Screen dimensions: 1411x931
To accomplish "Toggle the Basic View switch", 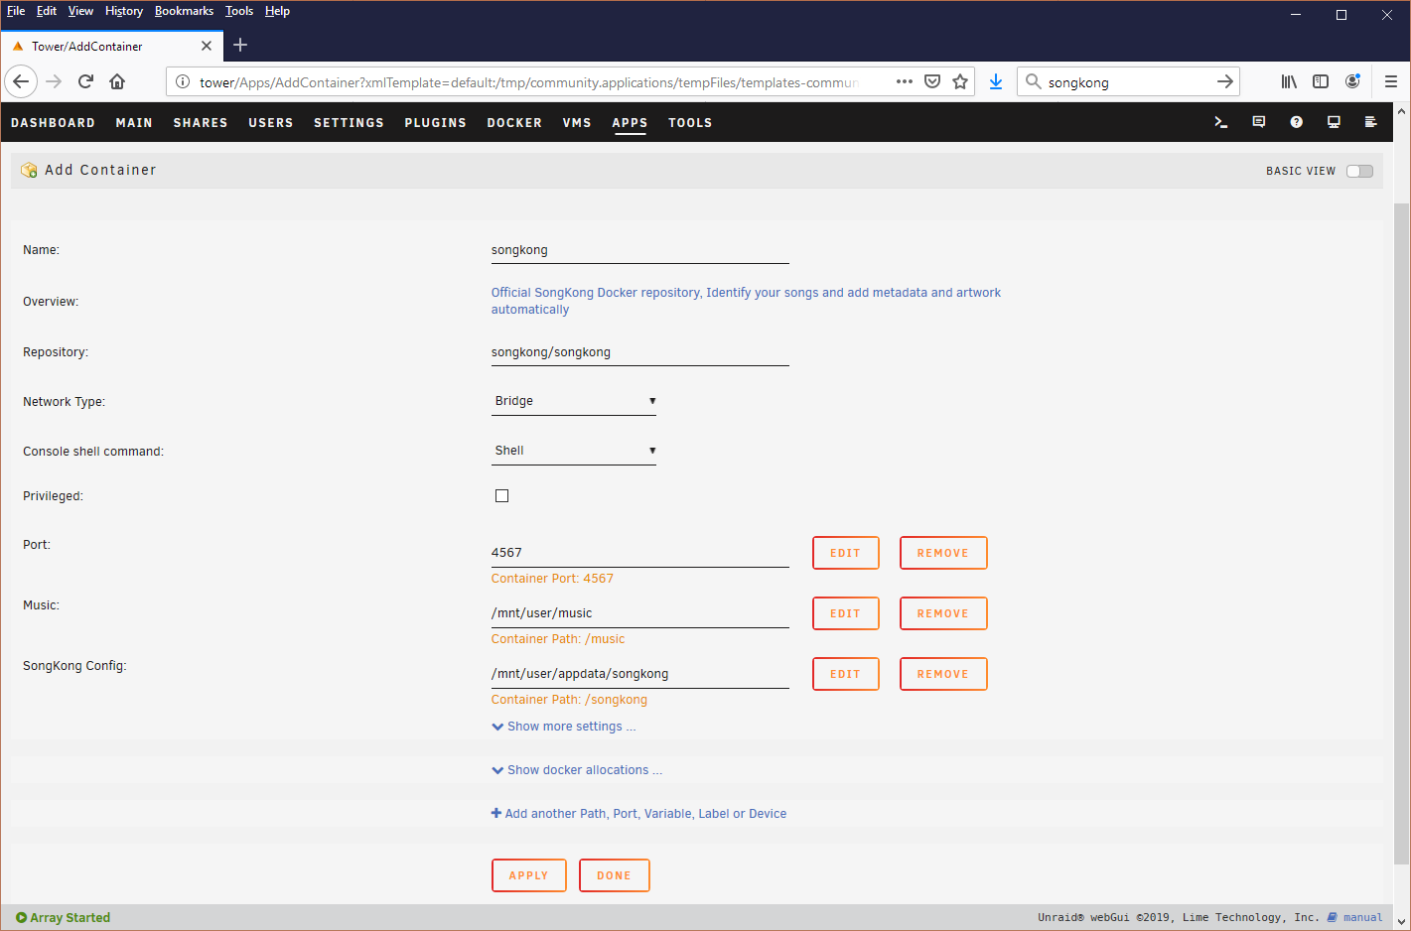I will pyautogui.click(x=1359, y=171).
